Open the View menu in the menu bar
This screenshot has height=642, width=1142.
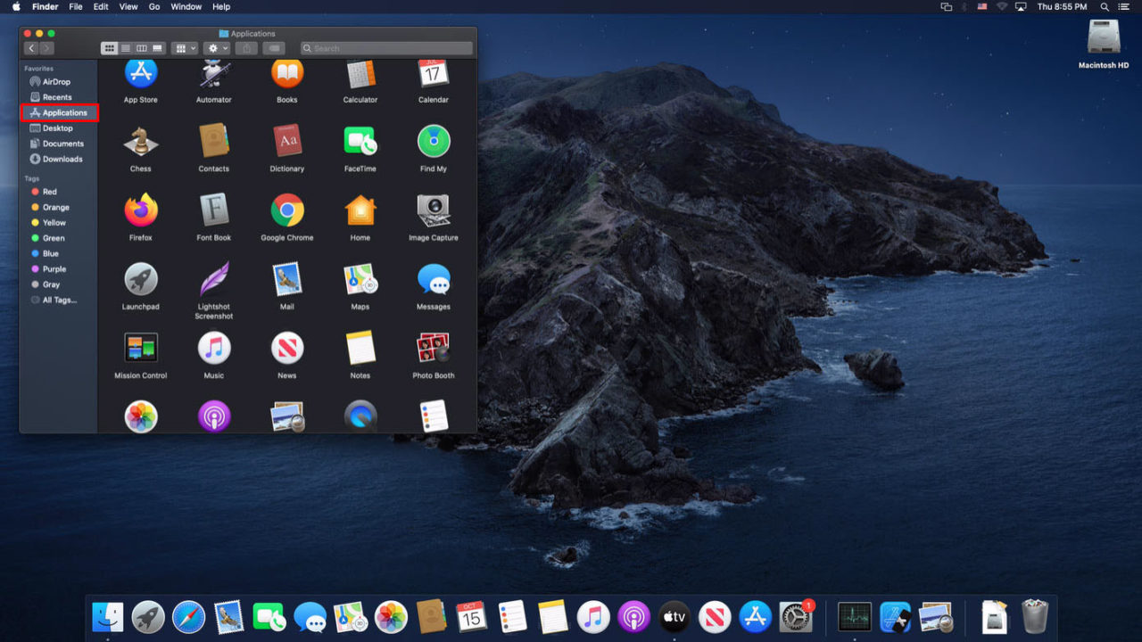coord(128,6)
